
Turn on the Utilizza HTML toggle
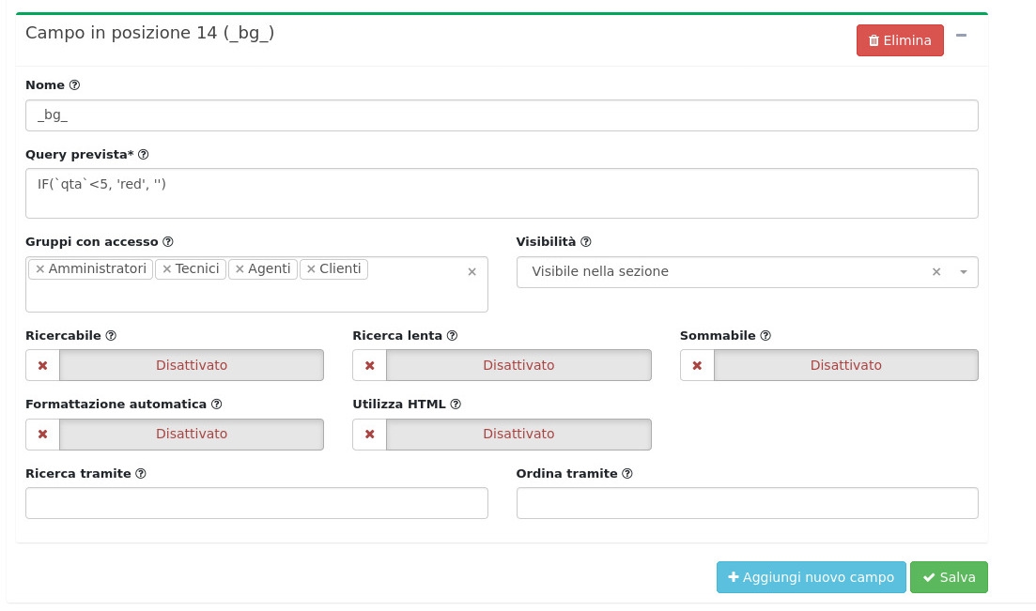(502, 434)
